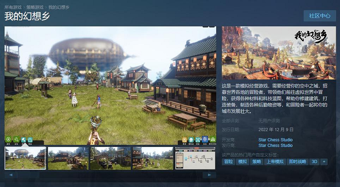Viewport: 340px width, 187px height.
Task: Click the 全部评测 label
Action: coord(231,121)
